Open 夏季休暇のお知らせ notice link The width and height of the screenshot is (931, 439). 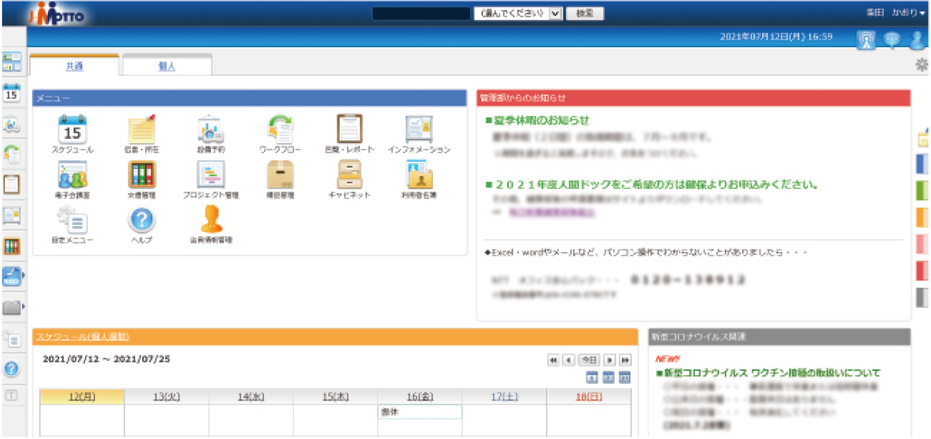click(542, 120)
